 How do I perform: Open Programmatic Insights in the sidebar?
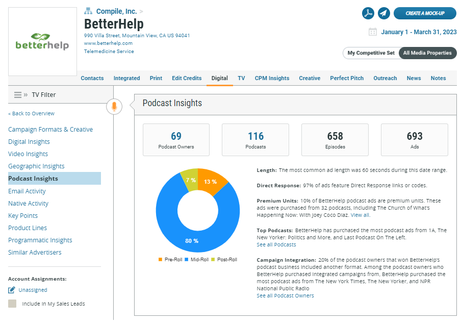pyautogui.click(x=40, y=240)
